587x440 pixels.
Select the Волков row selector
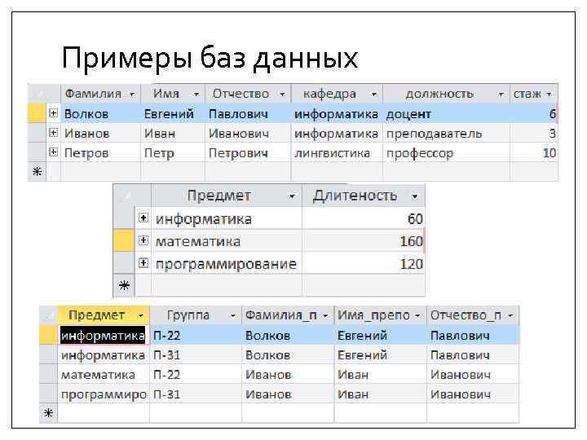[37, 113]
